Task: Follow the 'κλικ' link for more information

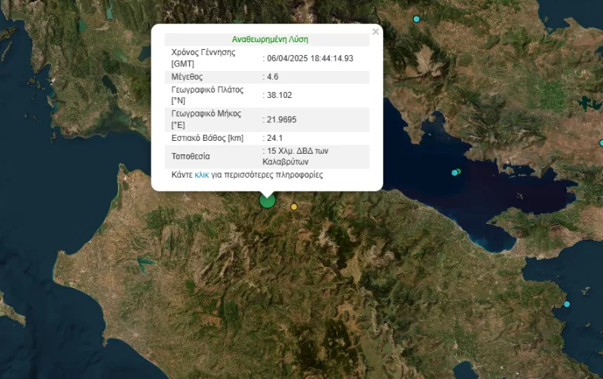Action: pyautogui.click(x=201, y=175)
